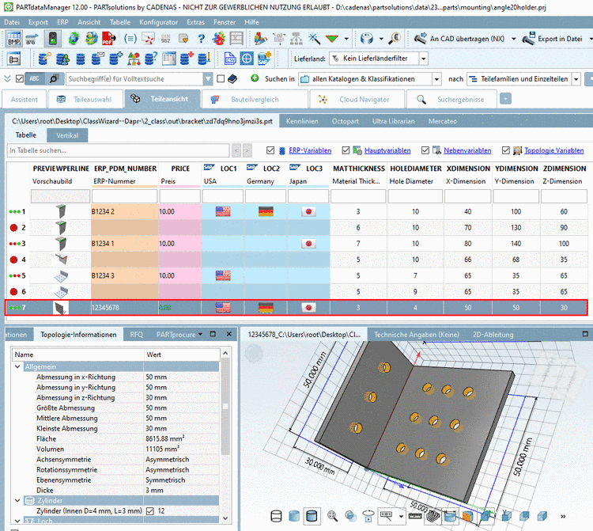The height and width of the screenshot is (531, 593).
Task: Click the Volltextsuche search input field
Action: click(134, 78)
